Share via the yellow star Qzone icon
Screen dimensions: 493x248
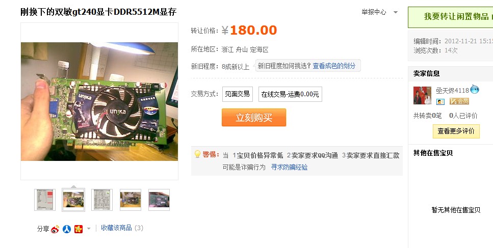click(79, 229)
